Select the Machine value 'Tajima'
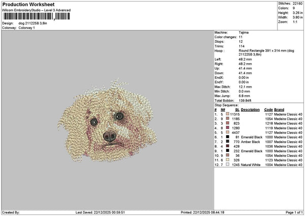Viewport: 305px width, 216px height. point(243,33)
